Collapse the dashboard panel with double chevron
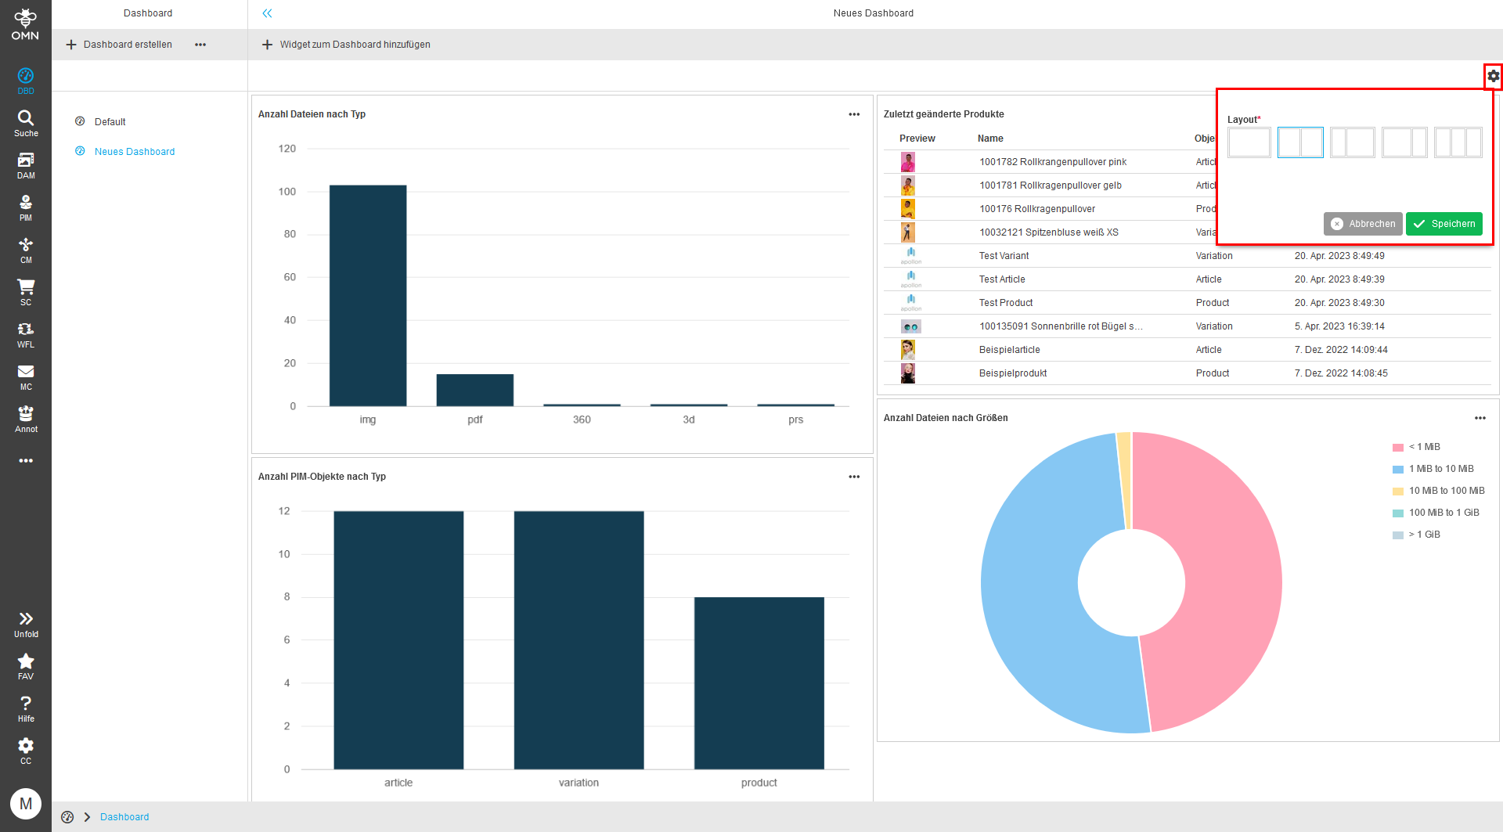This screenshot has width=1503, height=832. point(267,13)
